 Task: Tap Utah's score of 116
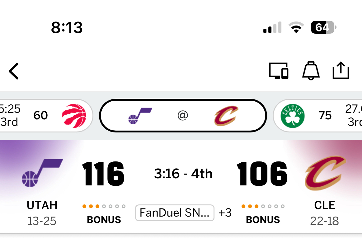[x=103, y=174]
